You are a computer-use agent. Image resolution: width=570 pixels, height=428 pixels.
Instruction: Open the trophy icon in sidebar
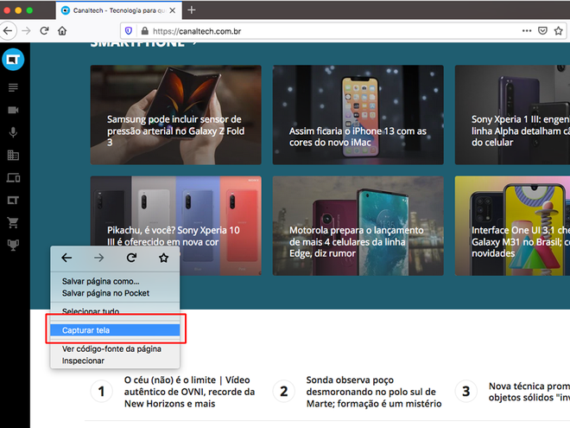tap(13, 246)
